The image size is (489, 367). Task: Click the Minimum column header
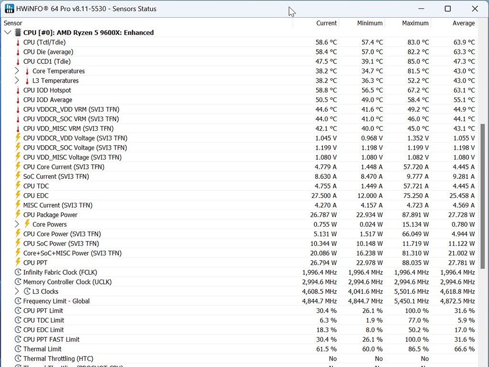(370, 23)
